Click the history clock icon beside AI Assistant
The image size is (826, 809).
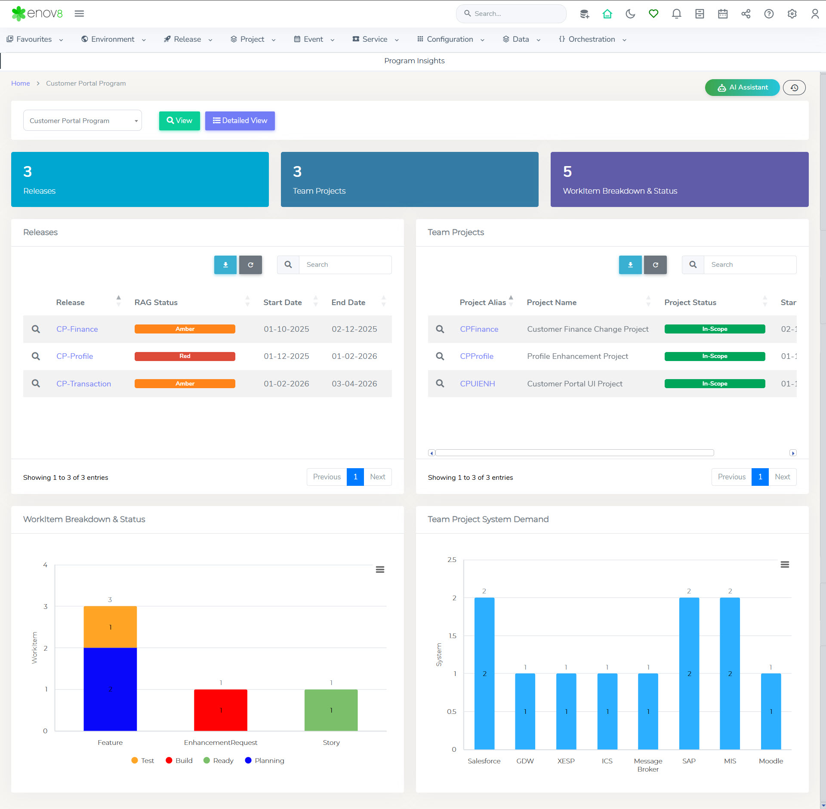coord(794,88)
